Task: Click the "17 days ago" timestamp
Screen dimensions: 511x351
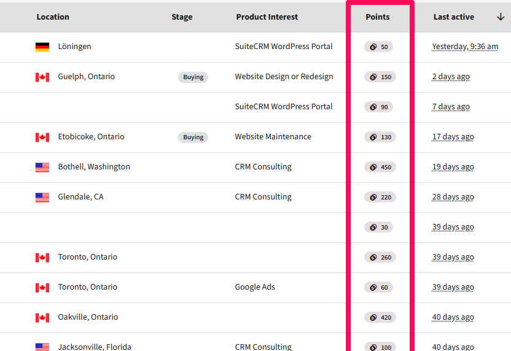Action: [x=453, y=137]
